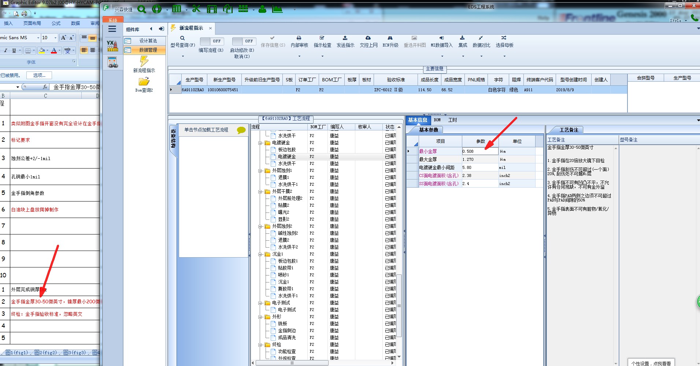
Task: Switch to the 工时 tab
Action: click(452, 120)
